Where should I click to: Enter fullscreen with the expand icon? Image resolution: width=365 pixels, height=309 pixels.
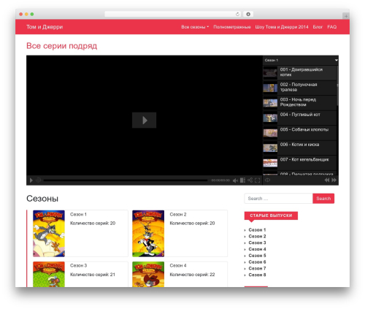257,180
